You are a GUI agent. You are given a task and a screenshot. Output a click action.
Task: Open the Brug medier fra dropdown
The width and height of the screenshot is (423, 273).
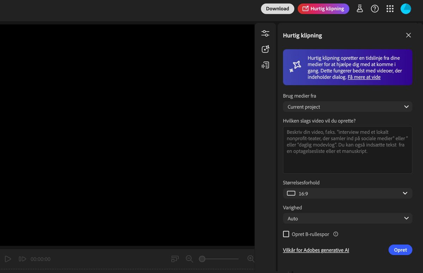click(348, 106)
